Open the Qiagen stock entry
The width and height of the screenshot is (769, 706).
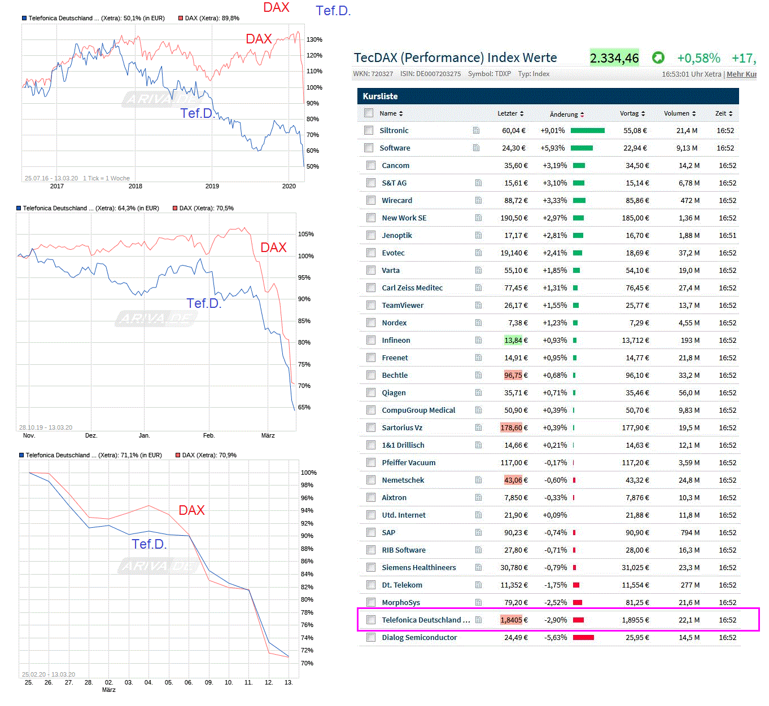394,392
